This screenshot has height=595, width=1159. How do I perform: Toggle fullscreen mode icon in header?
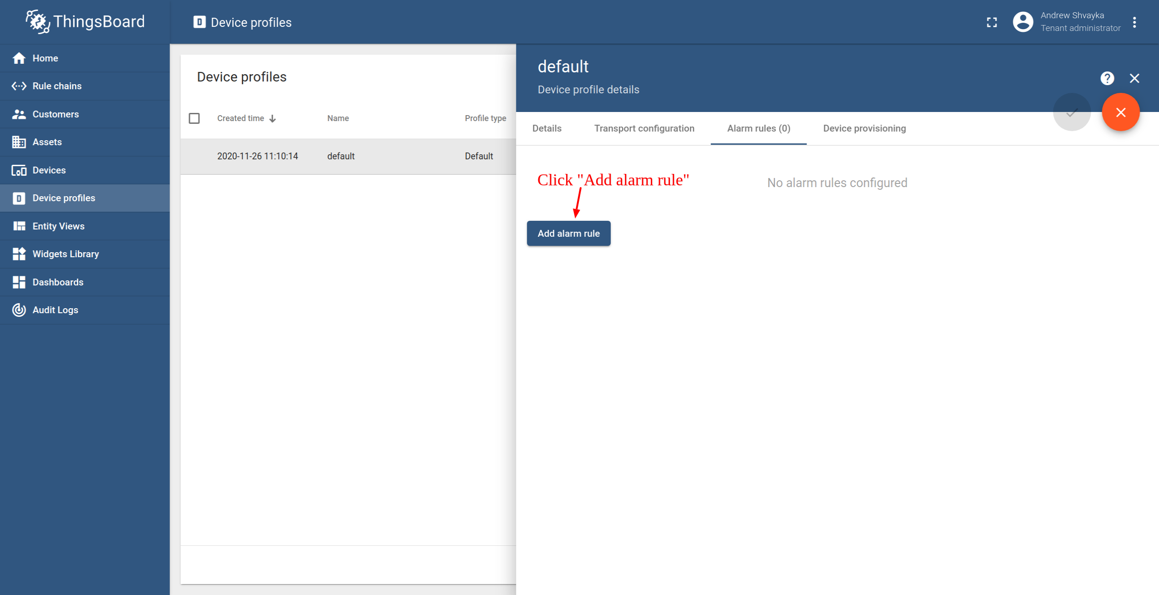click(992, 22)
